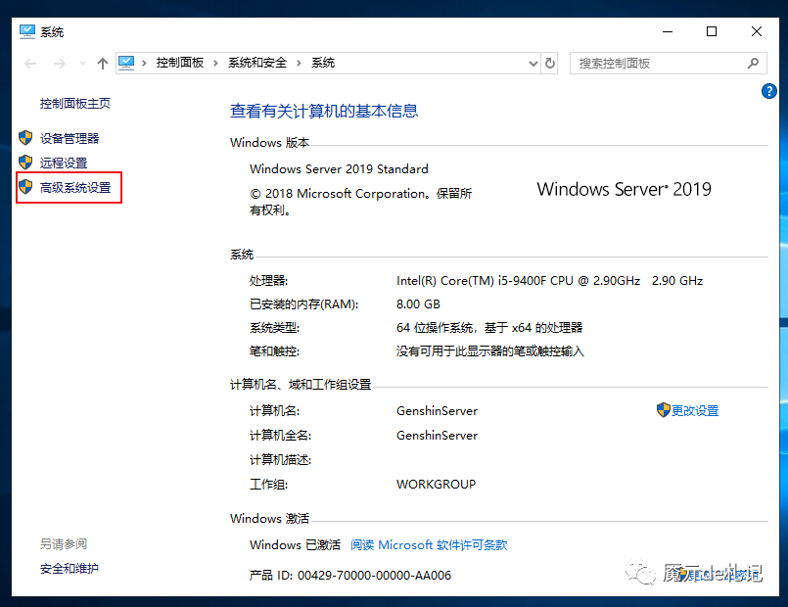Click the heading 查看有关计算机的基本信息

(x=324, y=111)
